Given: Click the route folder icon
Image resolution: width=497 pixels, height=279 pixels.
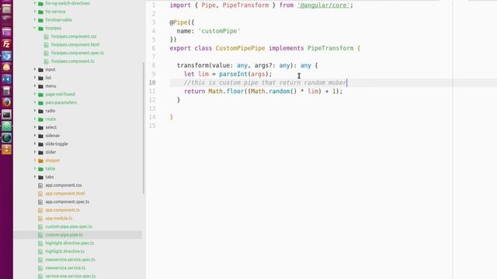Looking at the screenshot, I should click(x=40, y=119).
